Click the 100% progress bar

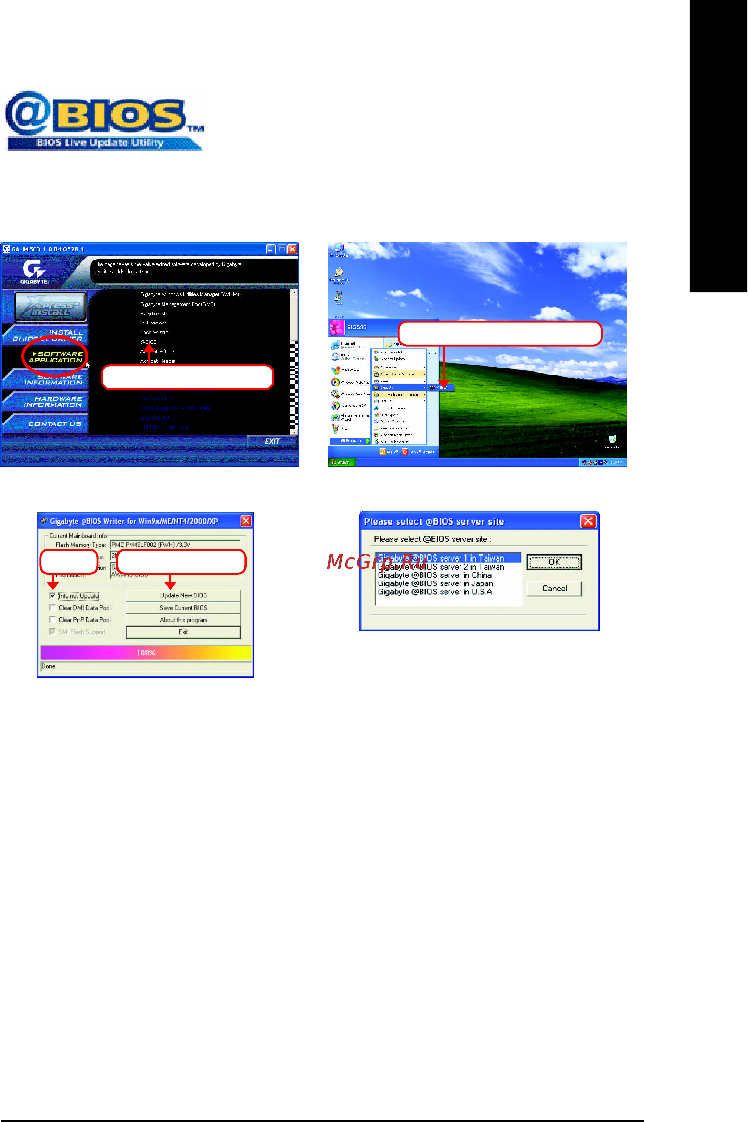tap(146, 653)
